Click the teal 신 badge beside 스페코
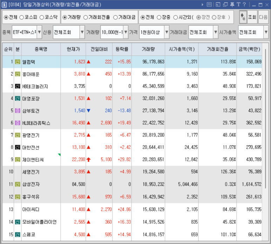The image size is (271, 244). pyautogui.click(x=18, y=235)
